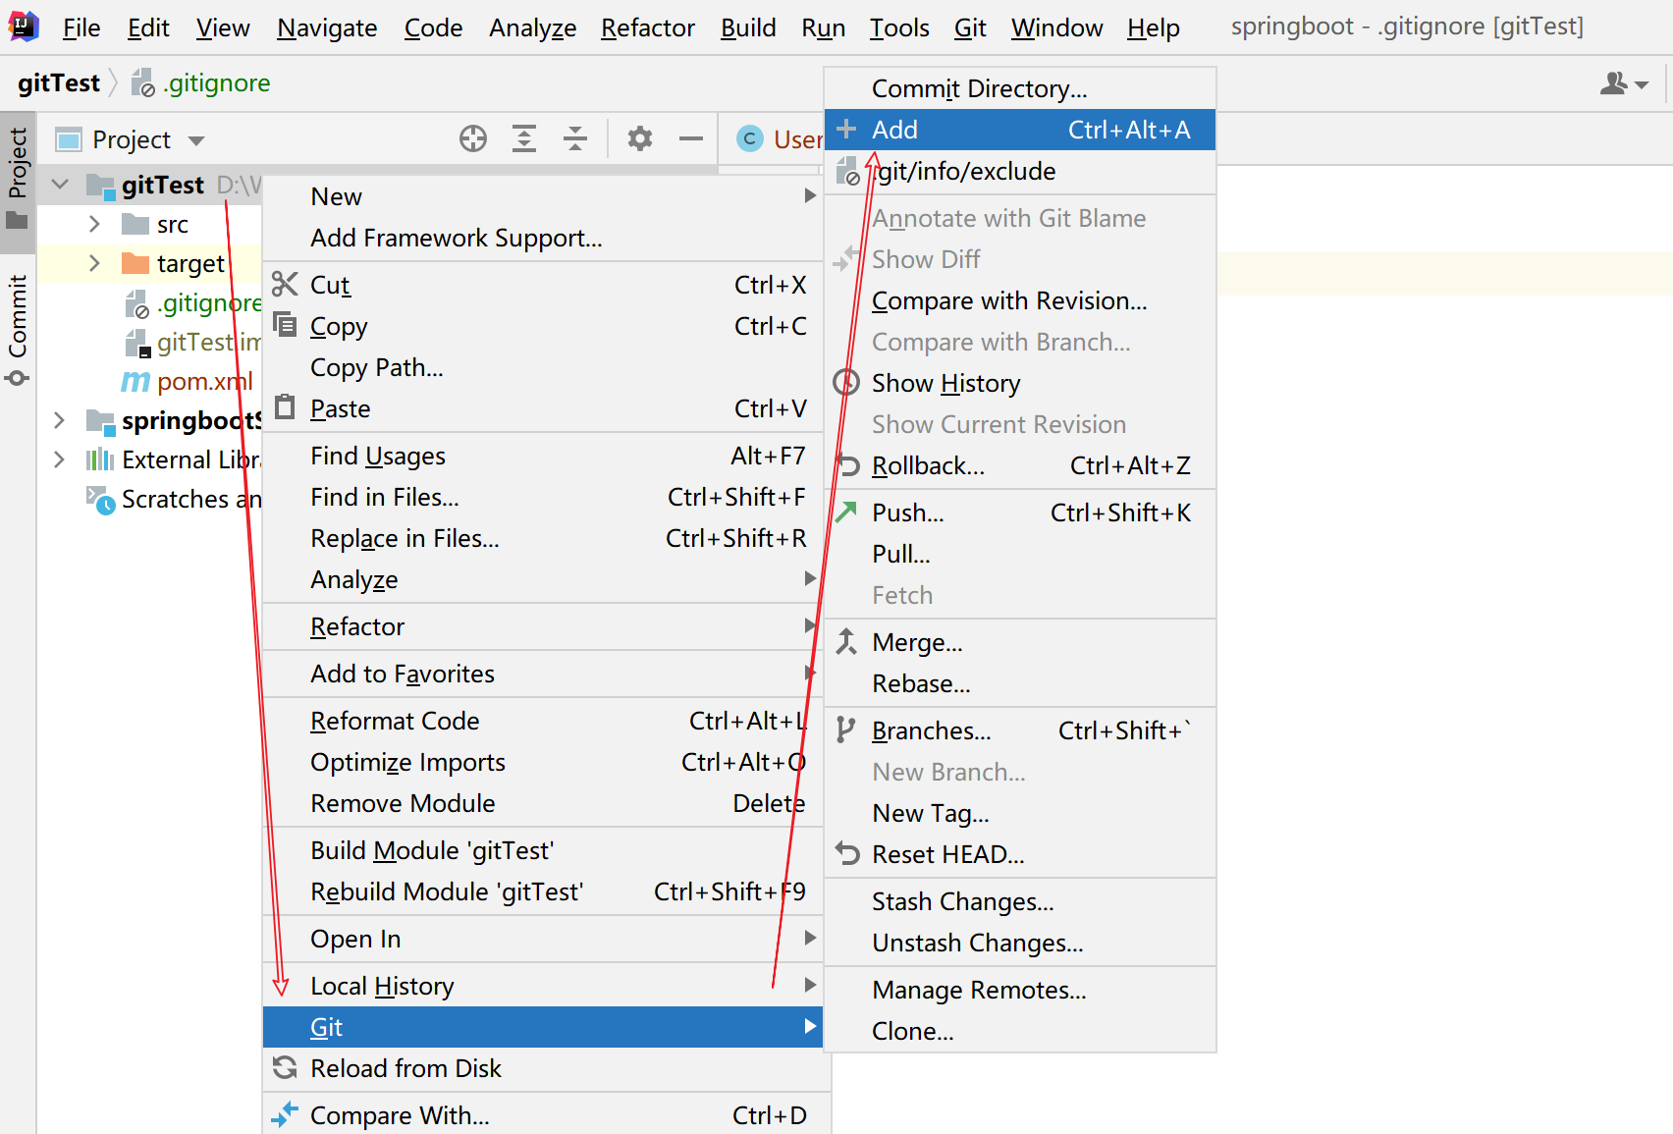Collapse the gitTest module node
Viewport: 1673px width, 1134px height.
coord(60,185)
